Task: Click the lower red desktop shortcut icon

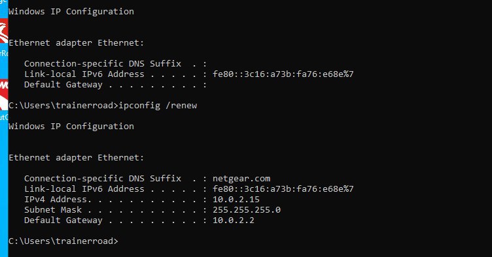Action: [x=4, y=95]
